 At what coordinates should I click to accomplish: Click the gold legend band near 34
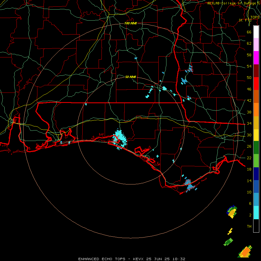(x=256, y=123)
